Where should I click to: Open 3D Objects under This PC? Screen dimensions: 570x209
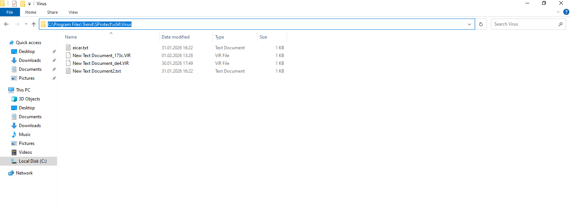click(29, 99)
